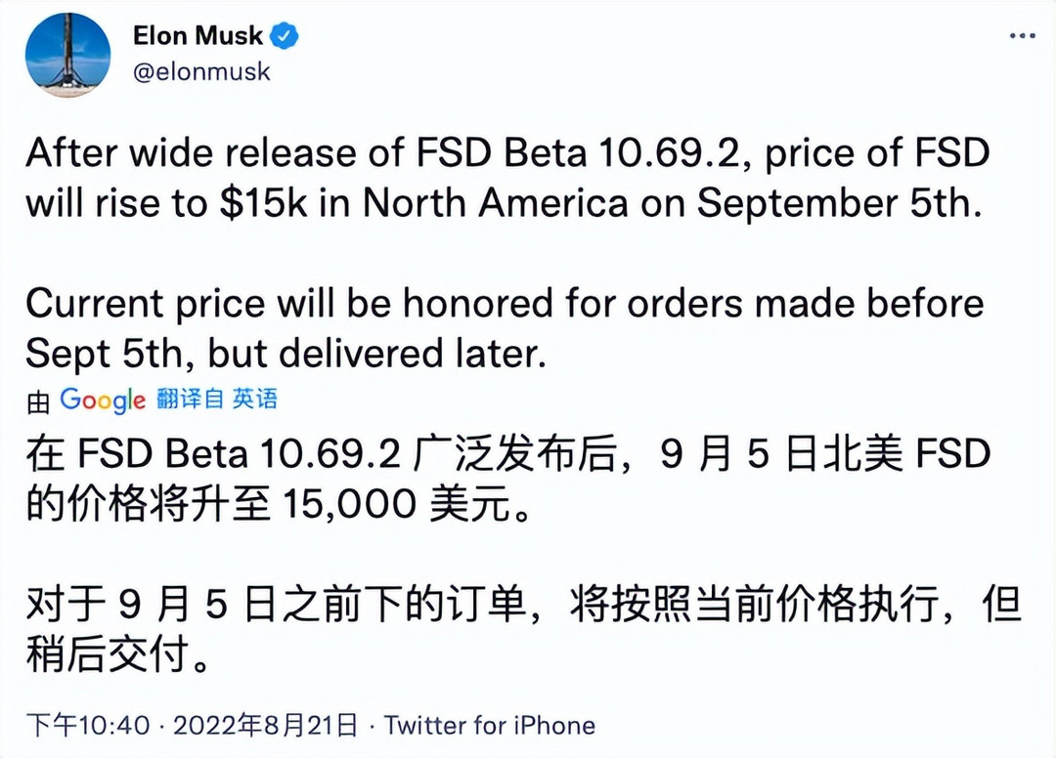
Task: Click the $15k price text
Action: coord(263,203)
